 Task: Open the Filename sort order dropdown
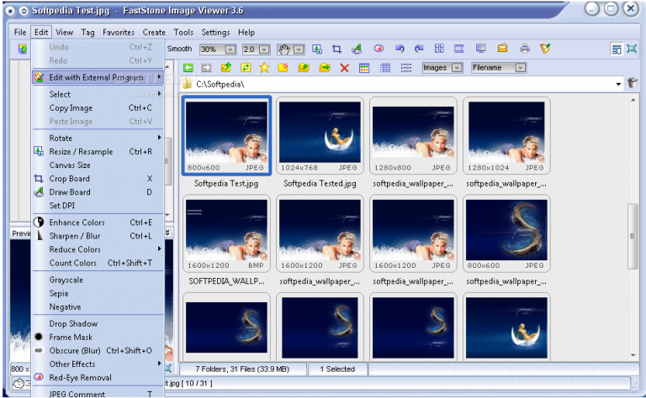point(520,68)
